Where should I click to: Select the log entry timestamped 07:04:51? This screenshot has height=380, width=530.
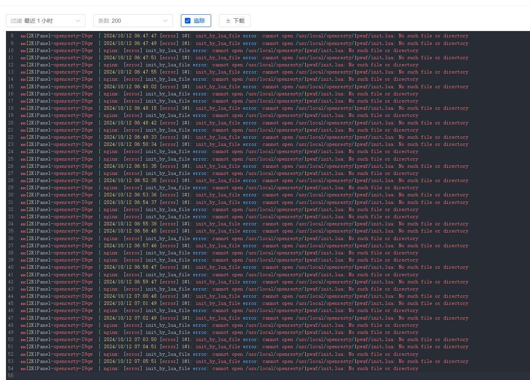245,347
